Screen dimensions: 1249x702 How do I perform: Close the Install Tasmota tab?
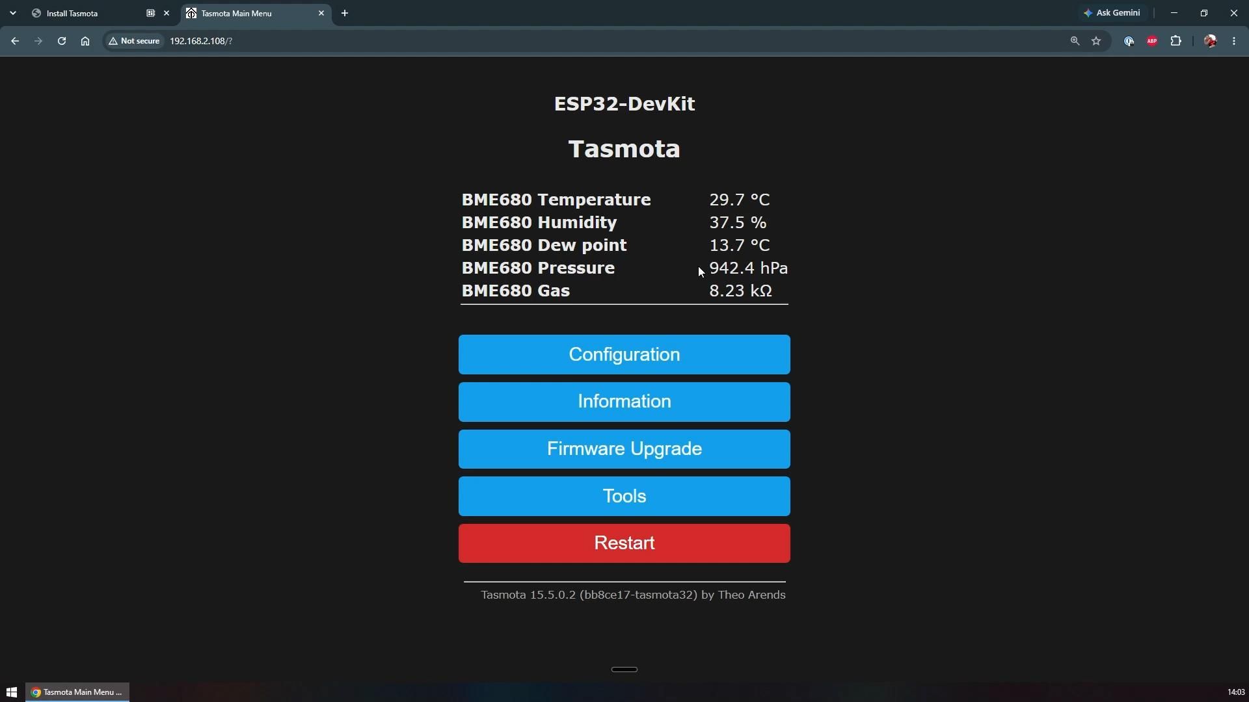[167, 13]
